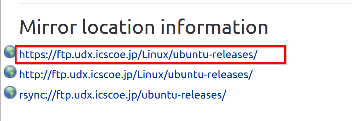Screen dimensions: 352x121
Task: Visit the secure HTTPS mirror location
Action: 137,55
